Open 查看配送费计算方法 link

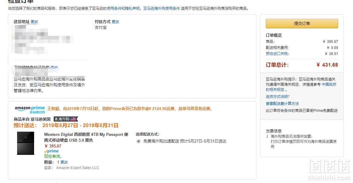pyautogui.click(x=282, y=104)
